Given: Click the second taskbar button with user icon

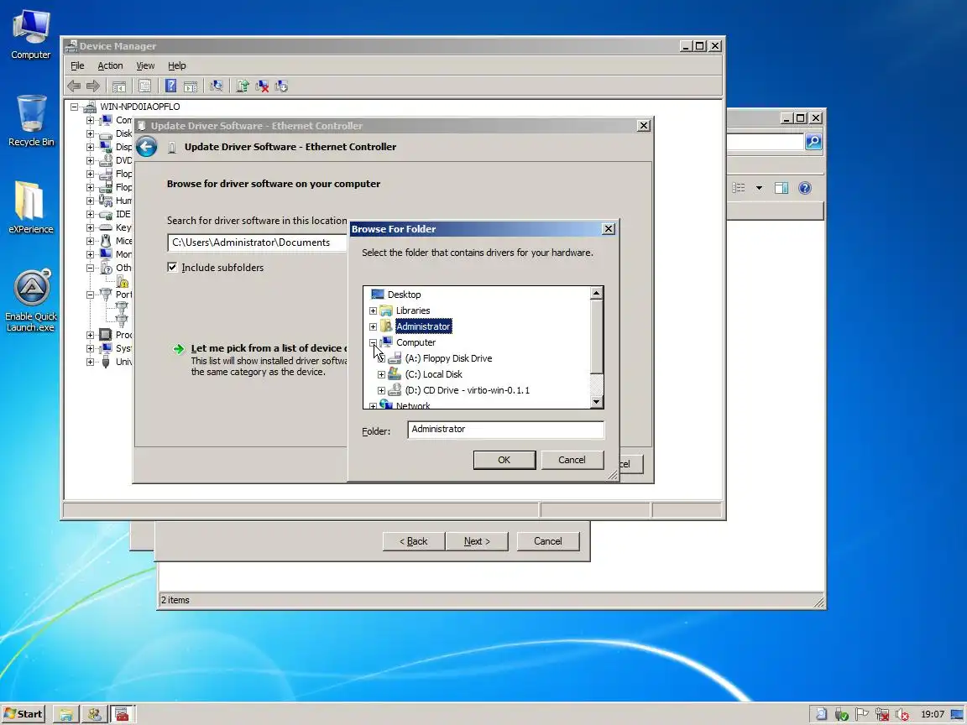Looking at the screenshot, I should point(94,714).
